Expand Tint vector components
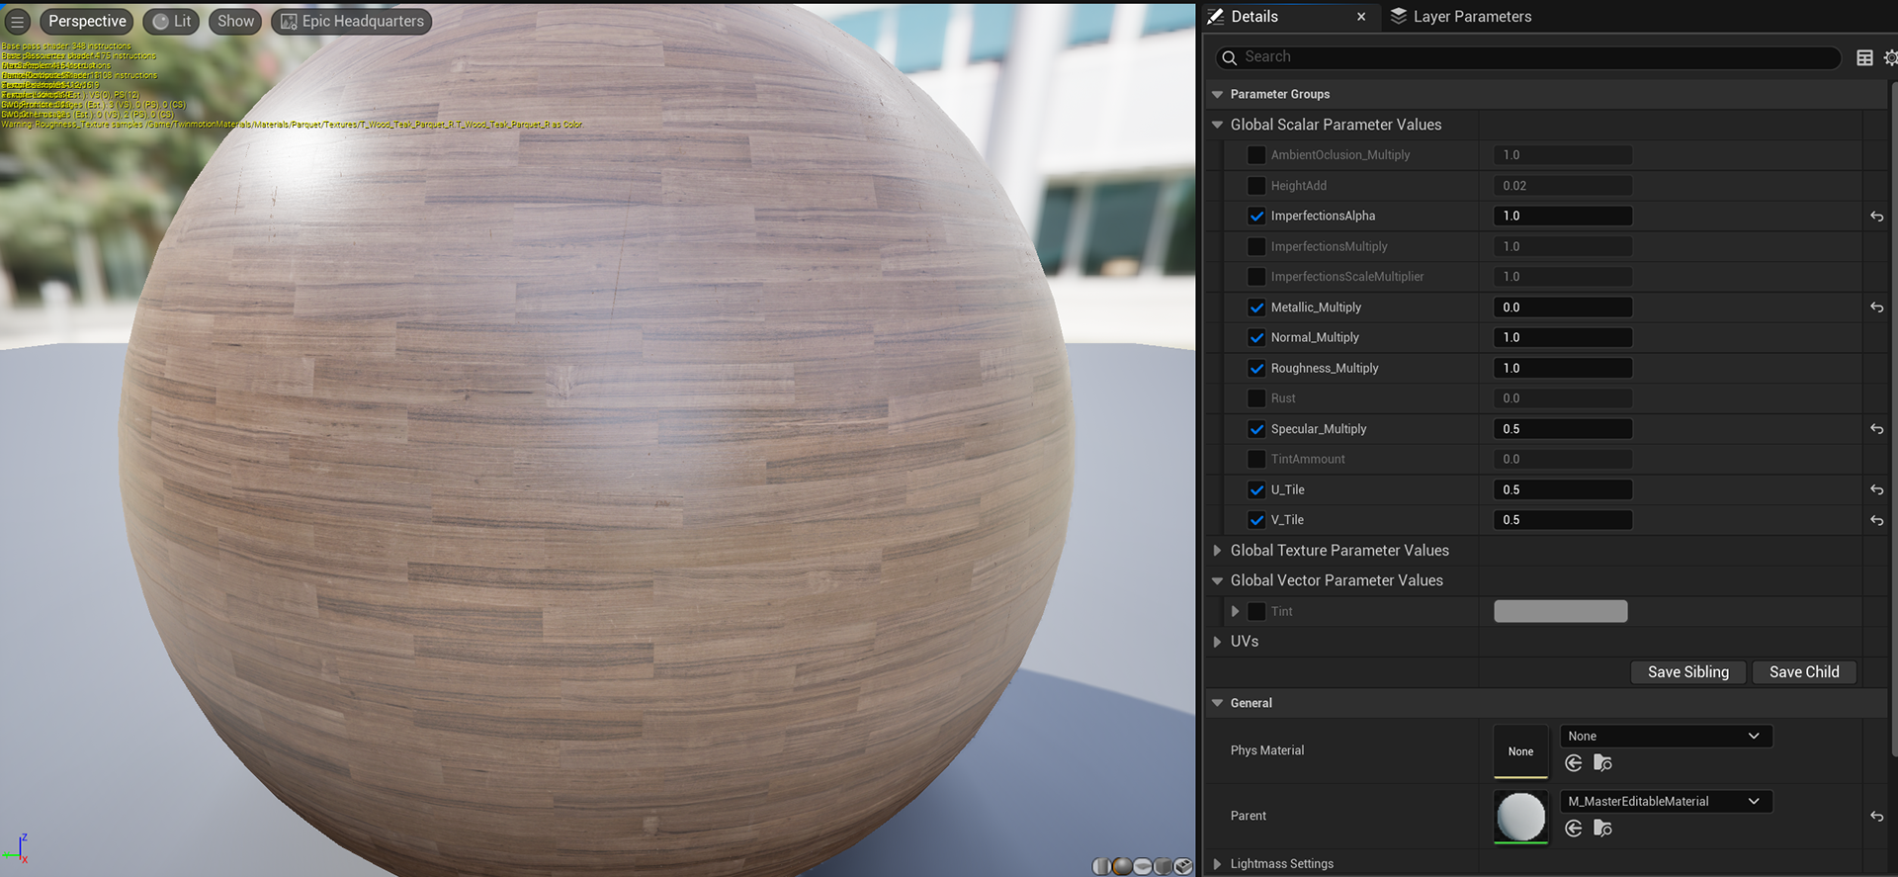The height and width of the screenshot is (877, 1898). coord(1235,611)
